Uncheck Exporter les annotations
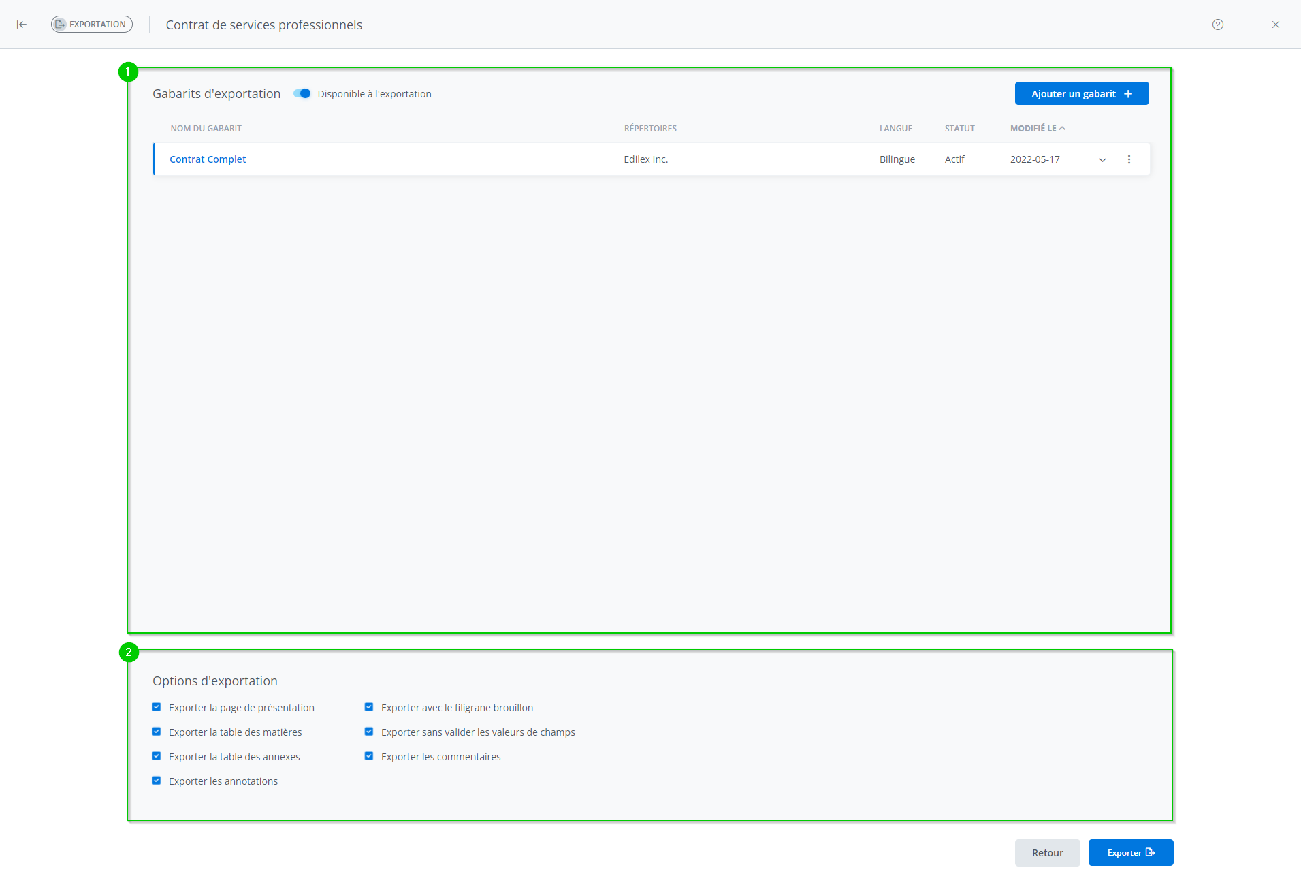The width and height of the screenshot is (1301, 874). tap(157, 781)
